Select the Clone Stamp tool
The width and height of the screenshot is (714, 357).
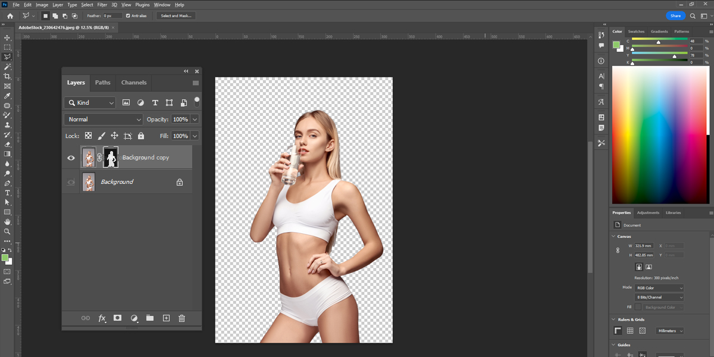(x=7, y=125)
